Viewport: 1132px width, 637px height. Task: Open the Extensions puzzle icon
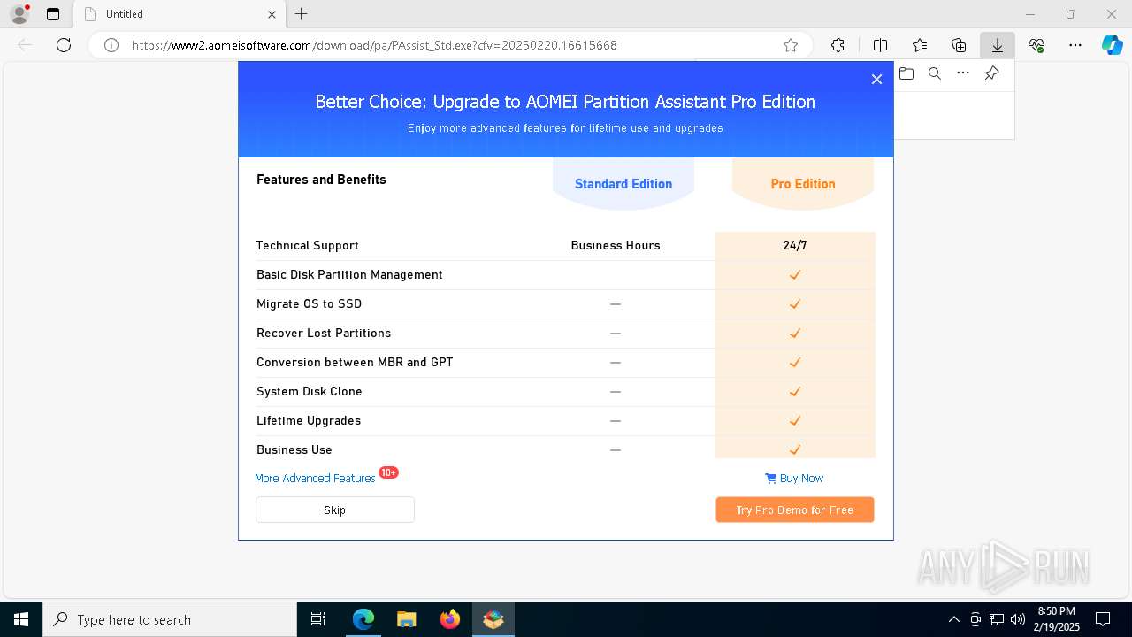tap(838, 45)
